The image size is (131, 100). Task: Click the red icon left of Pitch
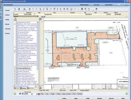coord(39,94)
